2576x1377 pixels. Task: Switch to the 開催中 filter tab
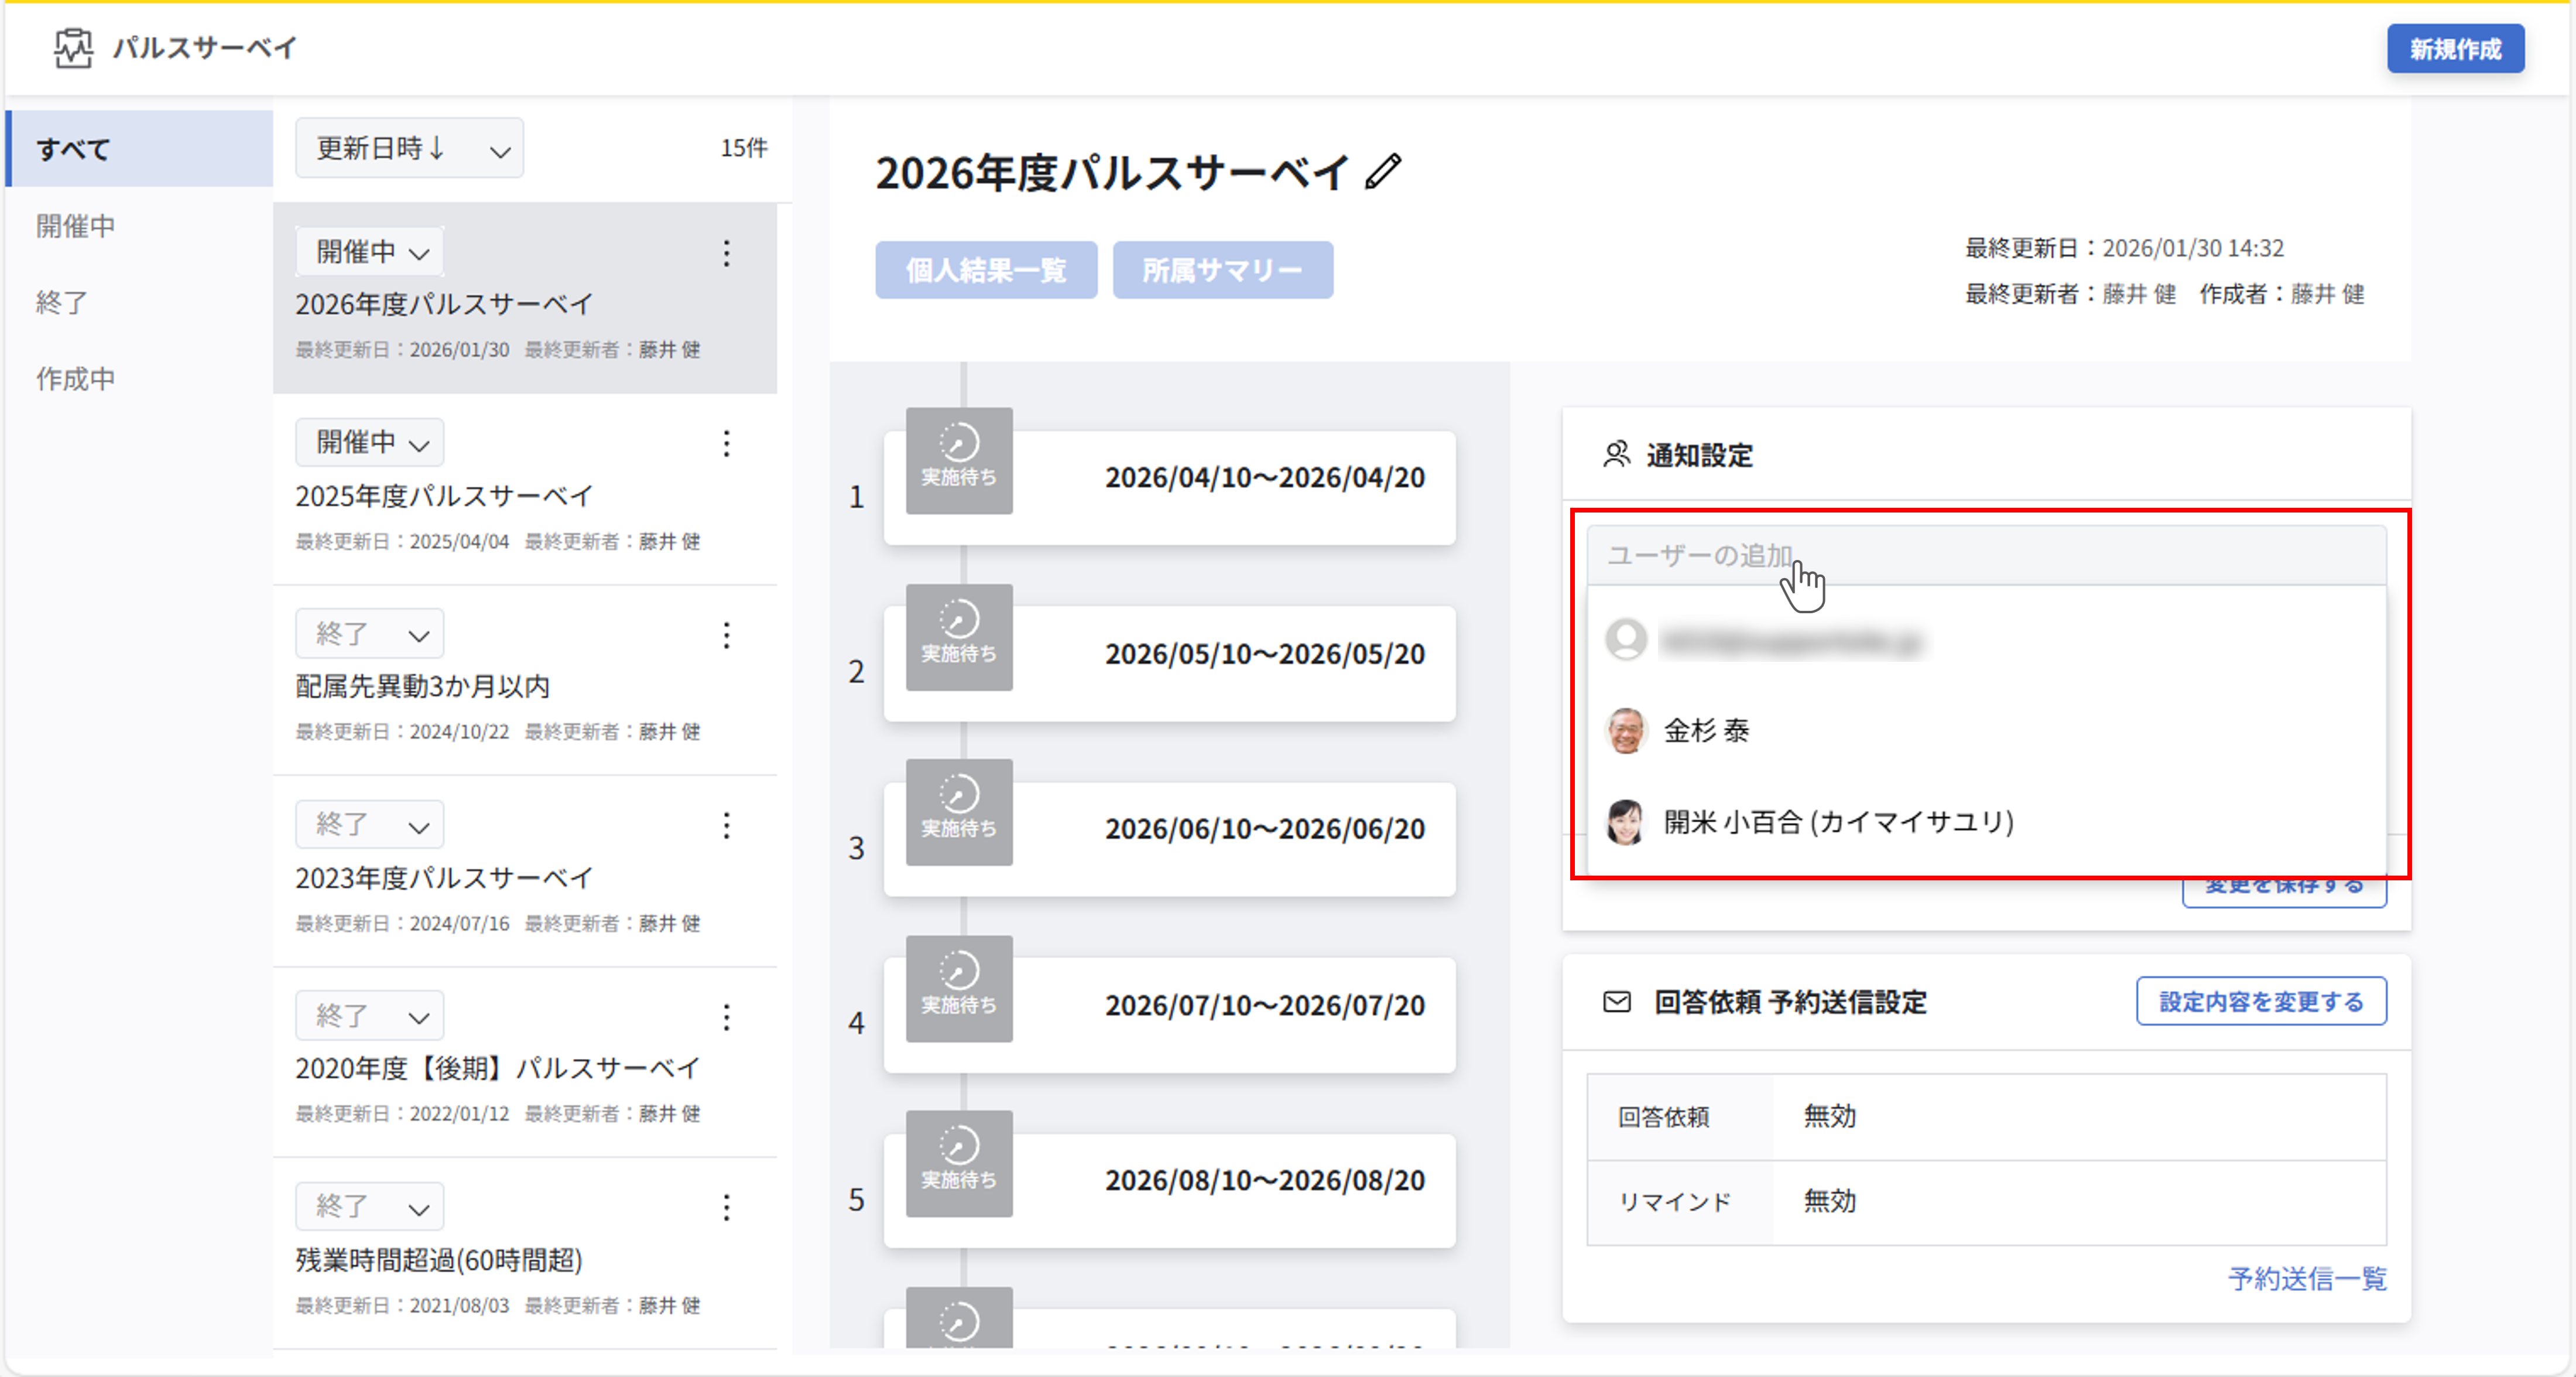point(76,226)
